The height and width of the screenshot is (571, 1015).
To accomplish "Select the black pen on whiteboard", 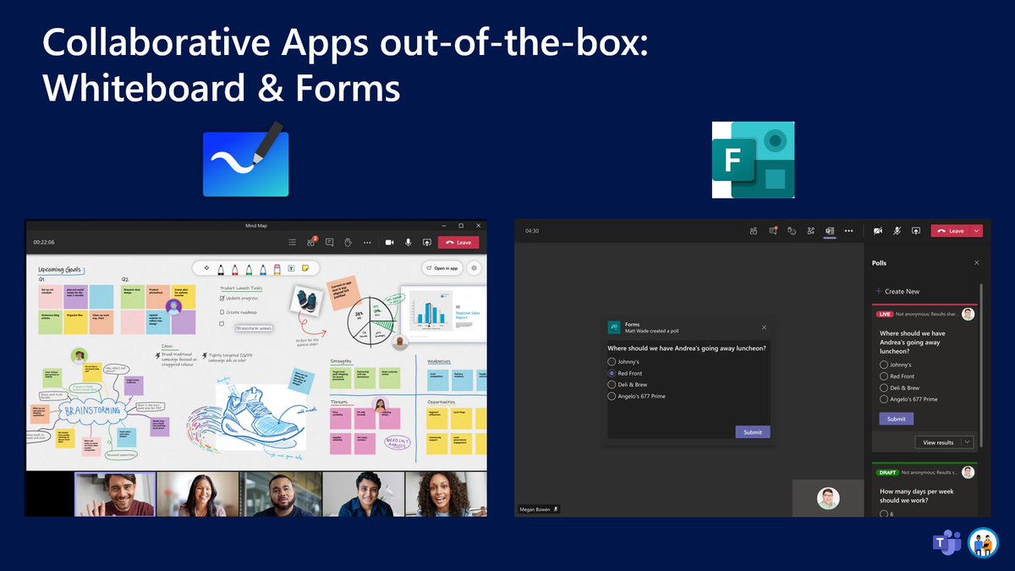I will click(x=222, y=268).
